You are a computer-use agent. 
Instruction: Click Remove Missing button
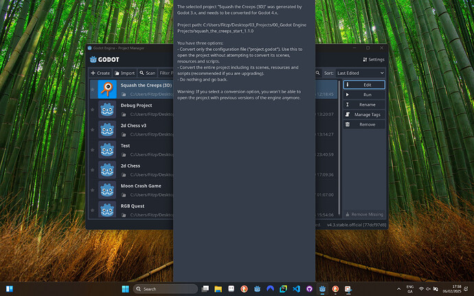click(x=364, y=214)
